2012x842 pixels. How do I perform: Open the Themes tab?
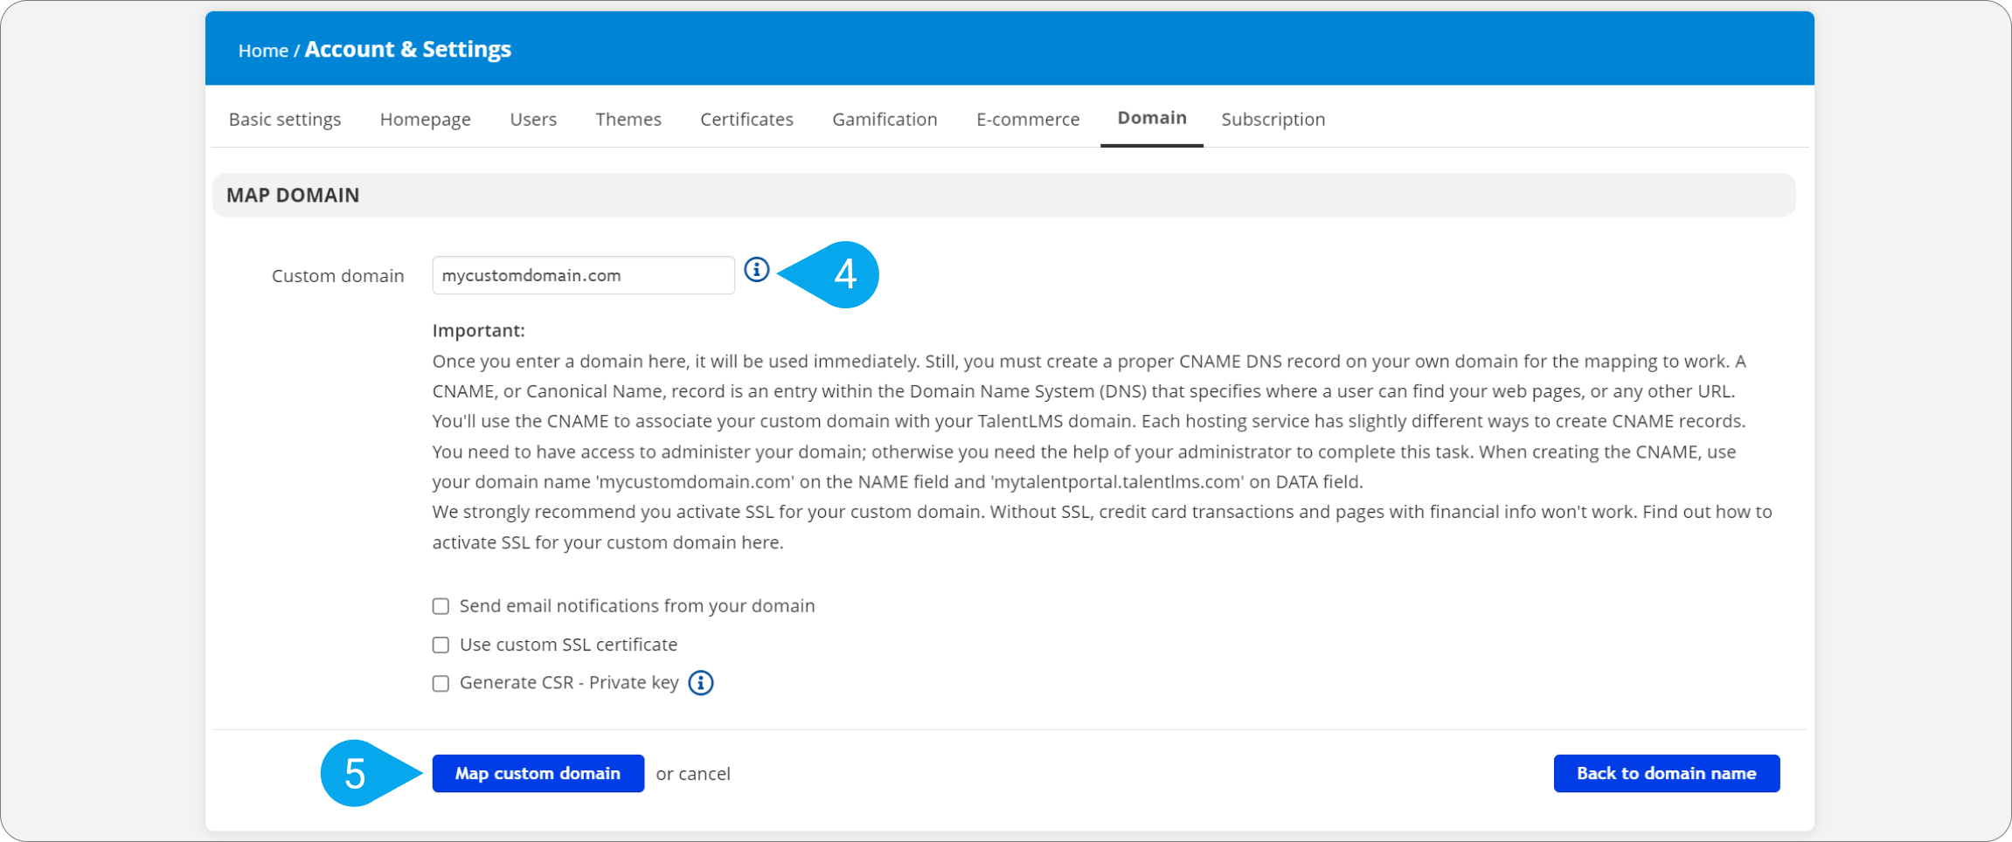point(628,119)
